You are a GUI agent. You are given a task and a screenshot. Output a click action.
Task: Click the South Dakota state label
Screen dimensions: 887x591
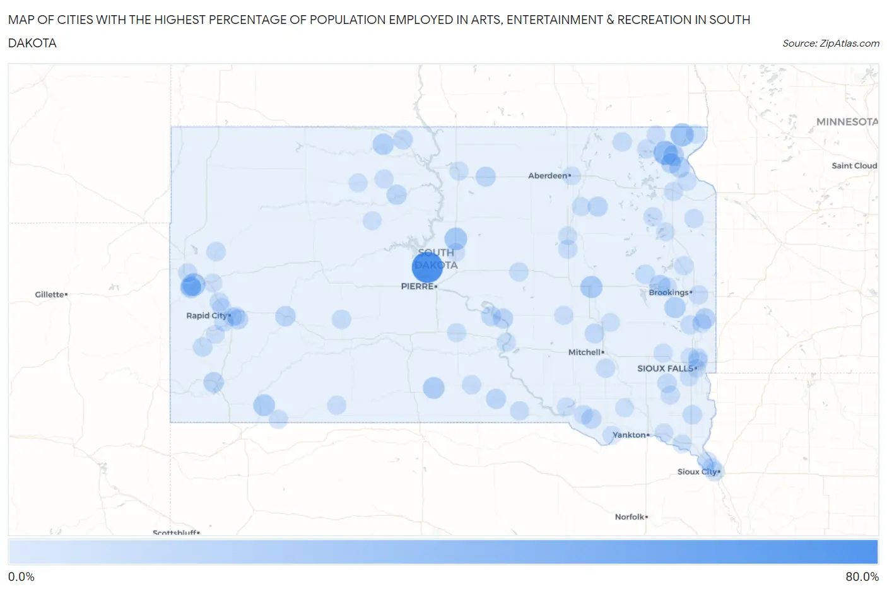click(x=436, y=259)
